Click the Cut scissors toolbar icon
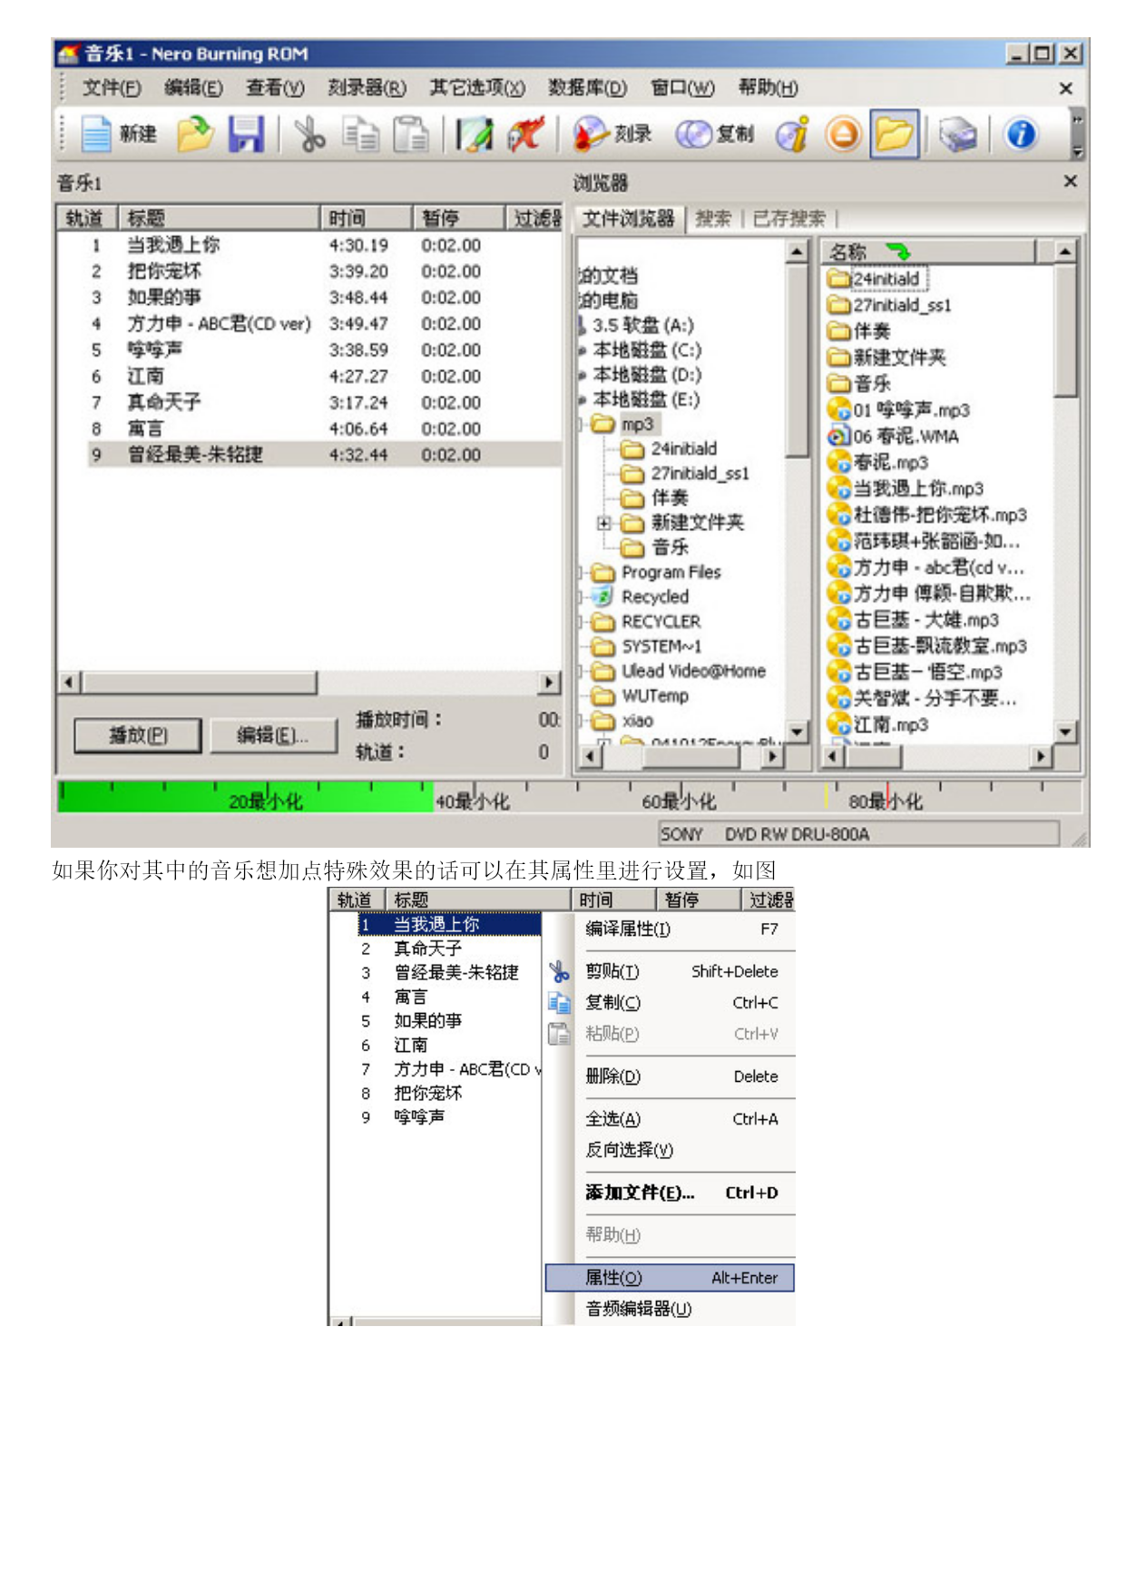1126x1592 pixels. tap(310, 134)
